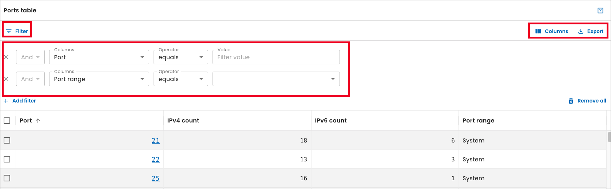The height and width of the screenshot is (189, 611).
Task: Open Operator dropdown in Port filter row
Action: tap(180, 57)
